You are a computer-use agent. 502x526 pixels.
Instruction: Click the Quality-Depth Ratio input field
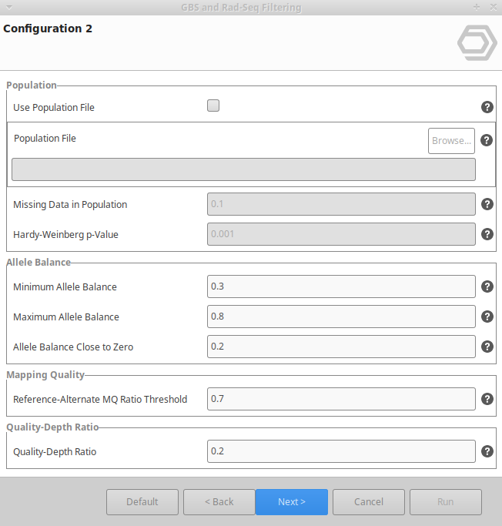pos(341,451)
